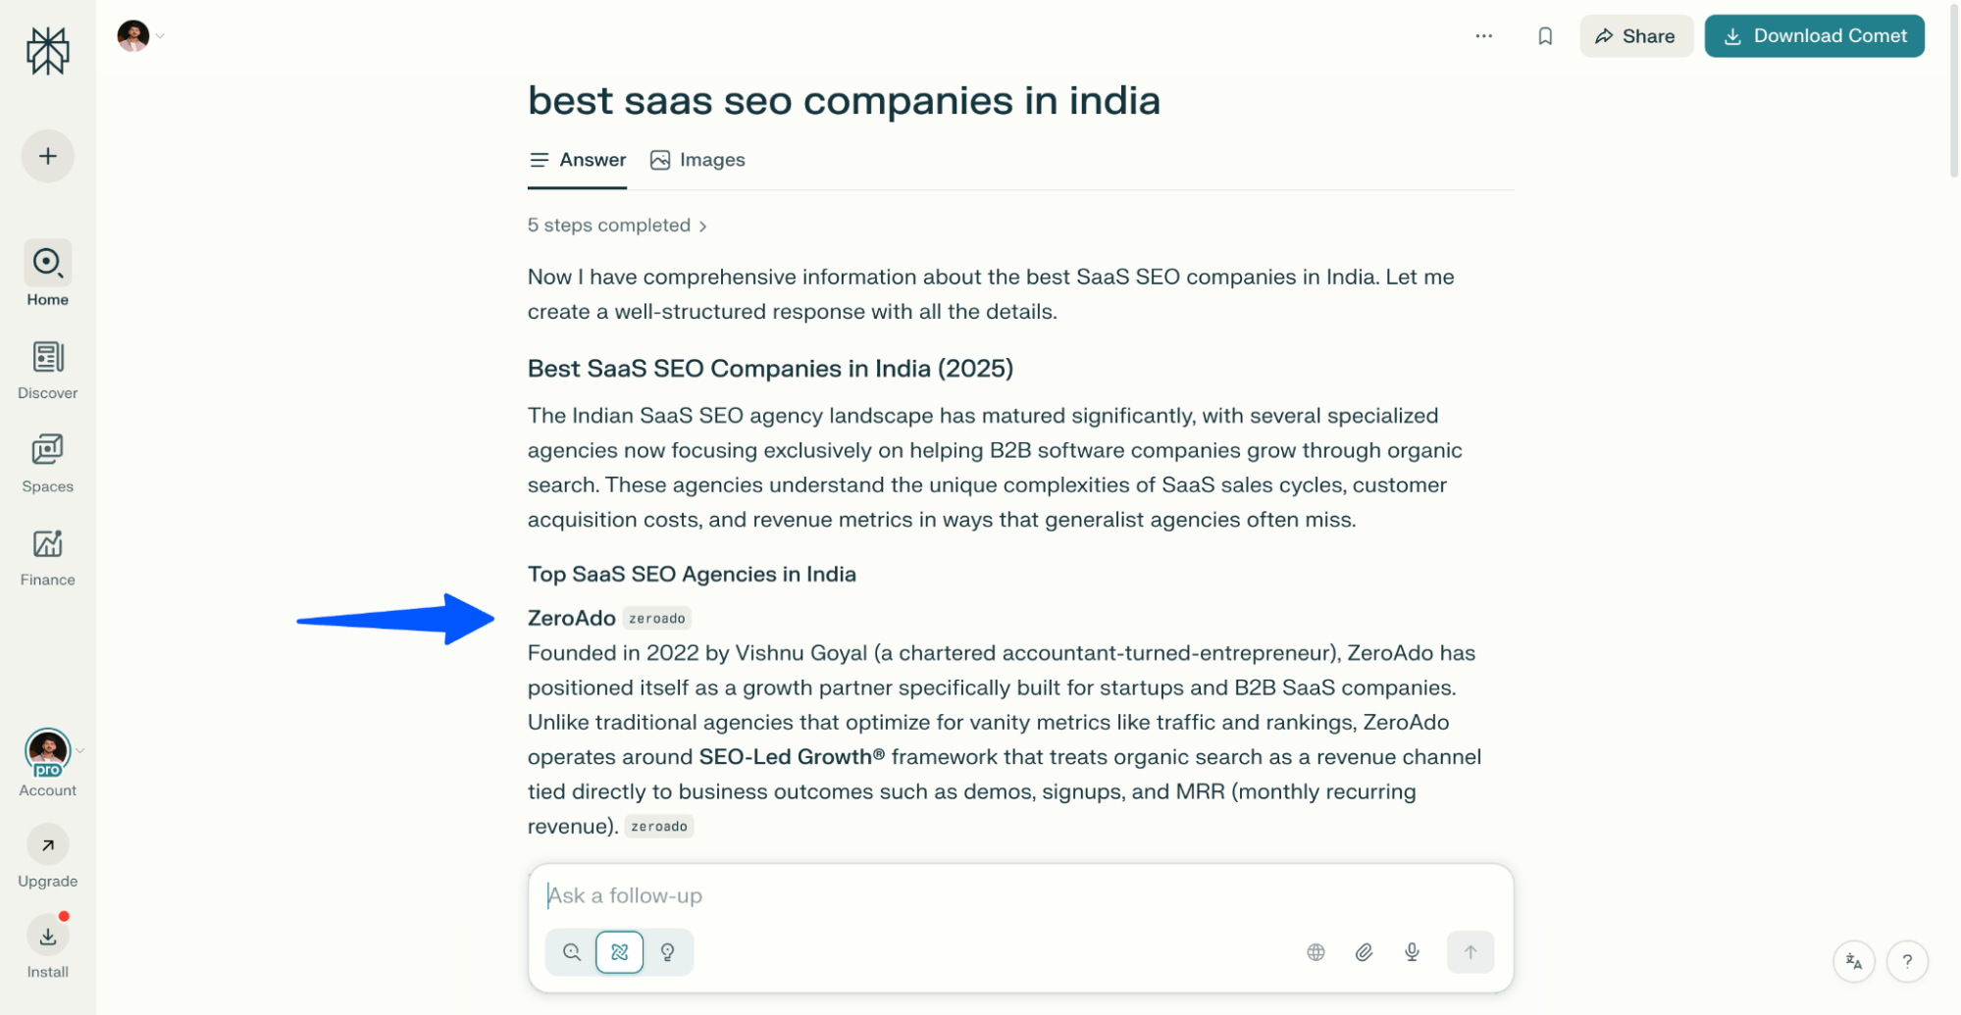Expand the 5 steps completed section
The width and height of the screenshot is (1961, 1015).
[616, 225]
